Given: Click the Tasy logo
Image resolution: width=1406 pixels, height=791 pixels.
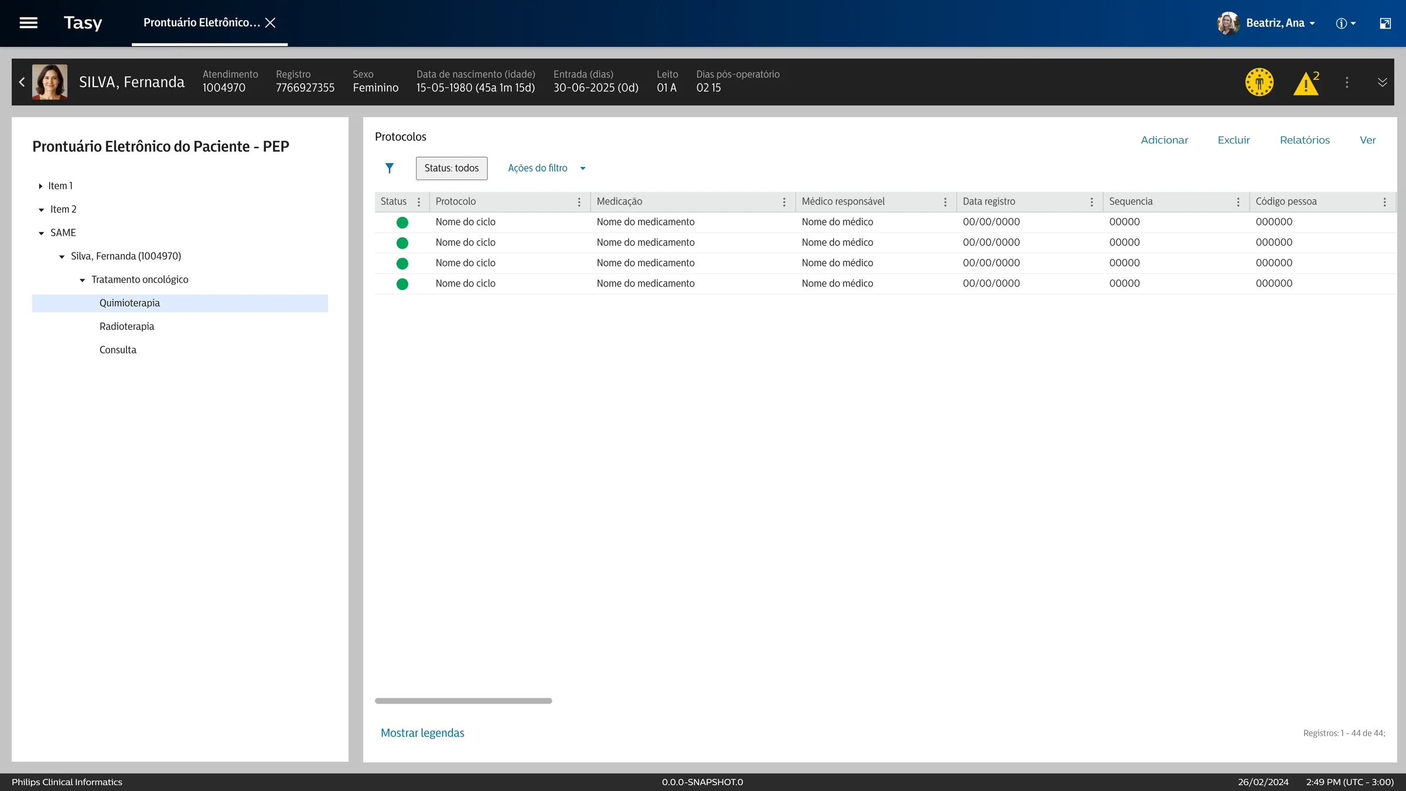Looking at the screenshot, I should coord(83,23).
